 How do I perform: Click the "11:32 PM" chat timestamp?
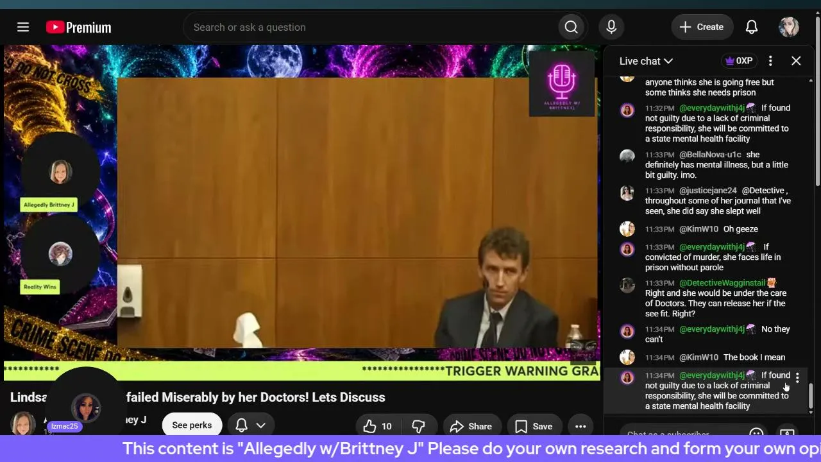coord(660,108)
